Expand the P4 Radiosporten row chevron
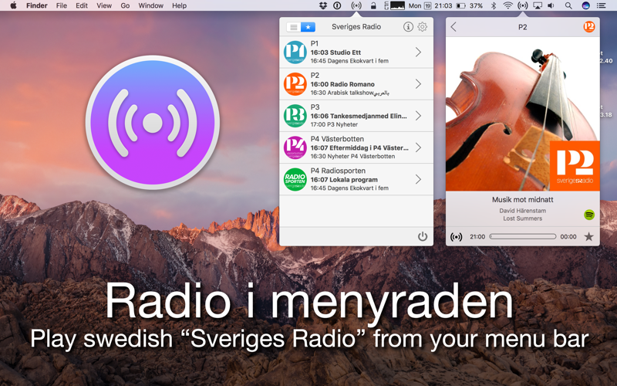617x386 pixels. pyautogui.click(x=418, y=180)
